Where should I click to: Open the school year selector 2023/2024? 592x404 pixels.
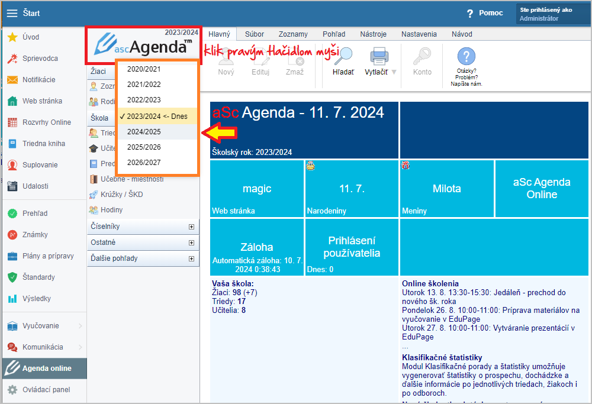coord(181,33)
